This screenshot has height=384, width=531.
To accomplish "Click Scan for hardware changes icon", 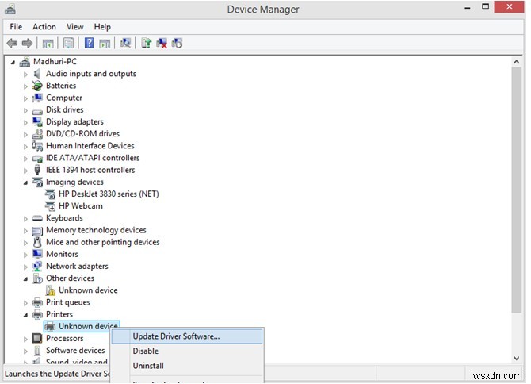I will [125, 43].
